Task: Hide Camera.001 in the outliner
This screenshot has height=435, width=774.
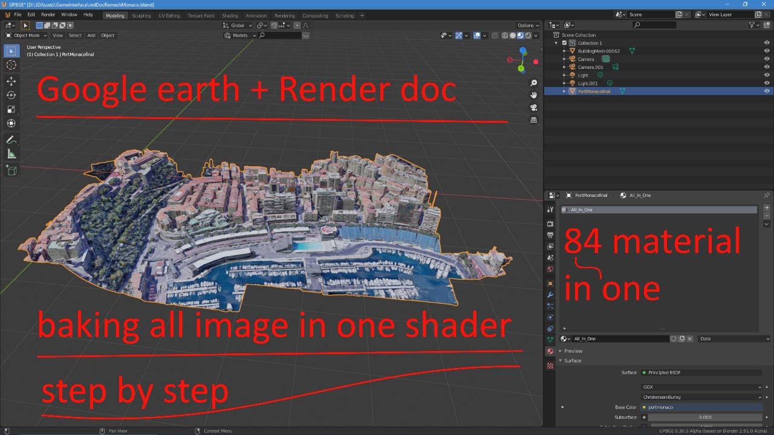Action: click(x=767, y=67)
